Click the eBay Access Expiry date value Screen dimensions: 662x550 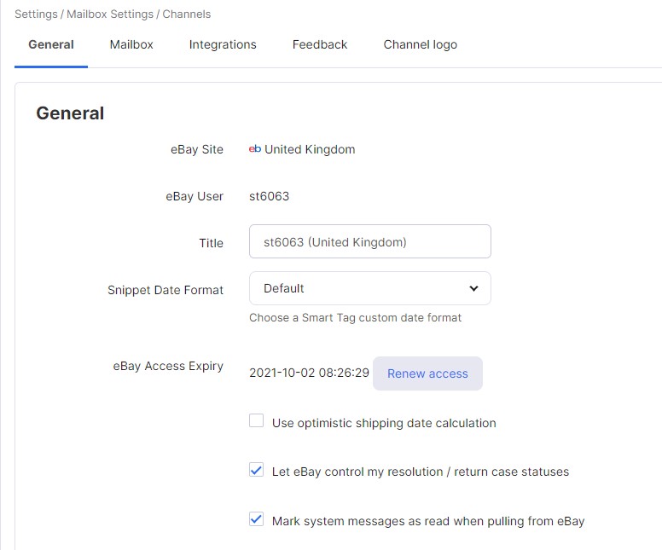[309, 373]
